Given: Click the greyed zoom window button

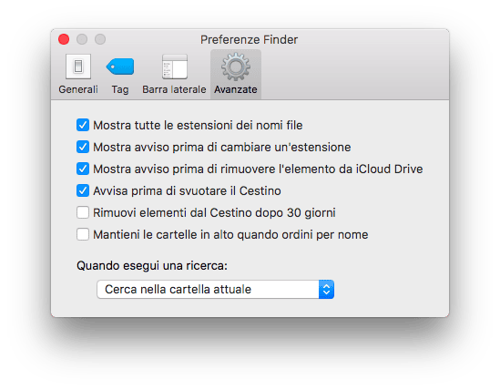Looking at the screenshot, I should click(100, 39).
